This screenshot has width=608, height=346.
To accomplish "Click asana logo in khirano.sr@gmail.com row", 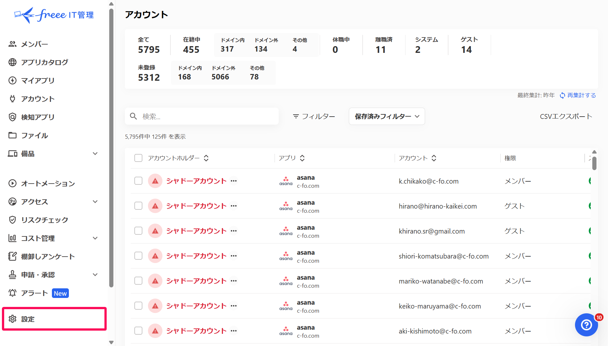I will [x=286, y=231].
